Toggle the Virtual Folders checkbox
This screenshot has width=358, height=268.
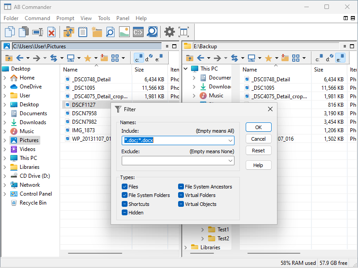point(181,195)
